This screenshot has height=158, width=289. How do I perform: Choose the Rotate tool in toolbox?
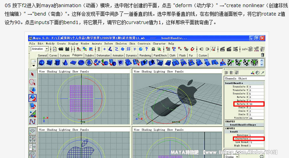point(32,98)
